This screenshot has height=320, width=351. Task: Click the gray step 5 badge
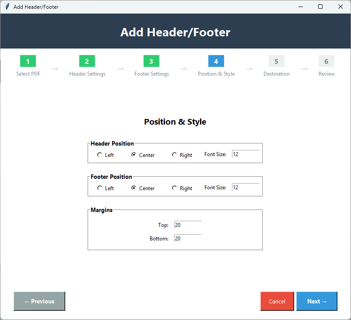pyautogui.click(x=276, y=61)
